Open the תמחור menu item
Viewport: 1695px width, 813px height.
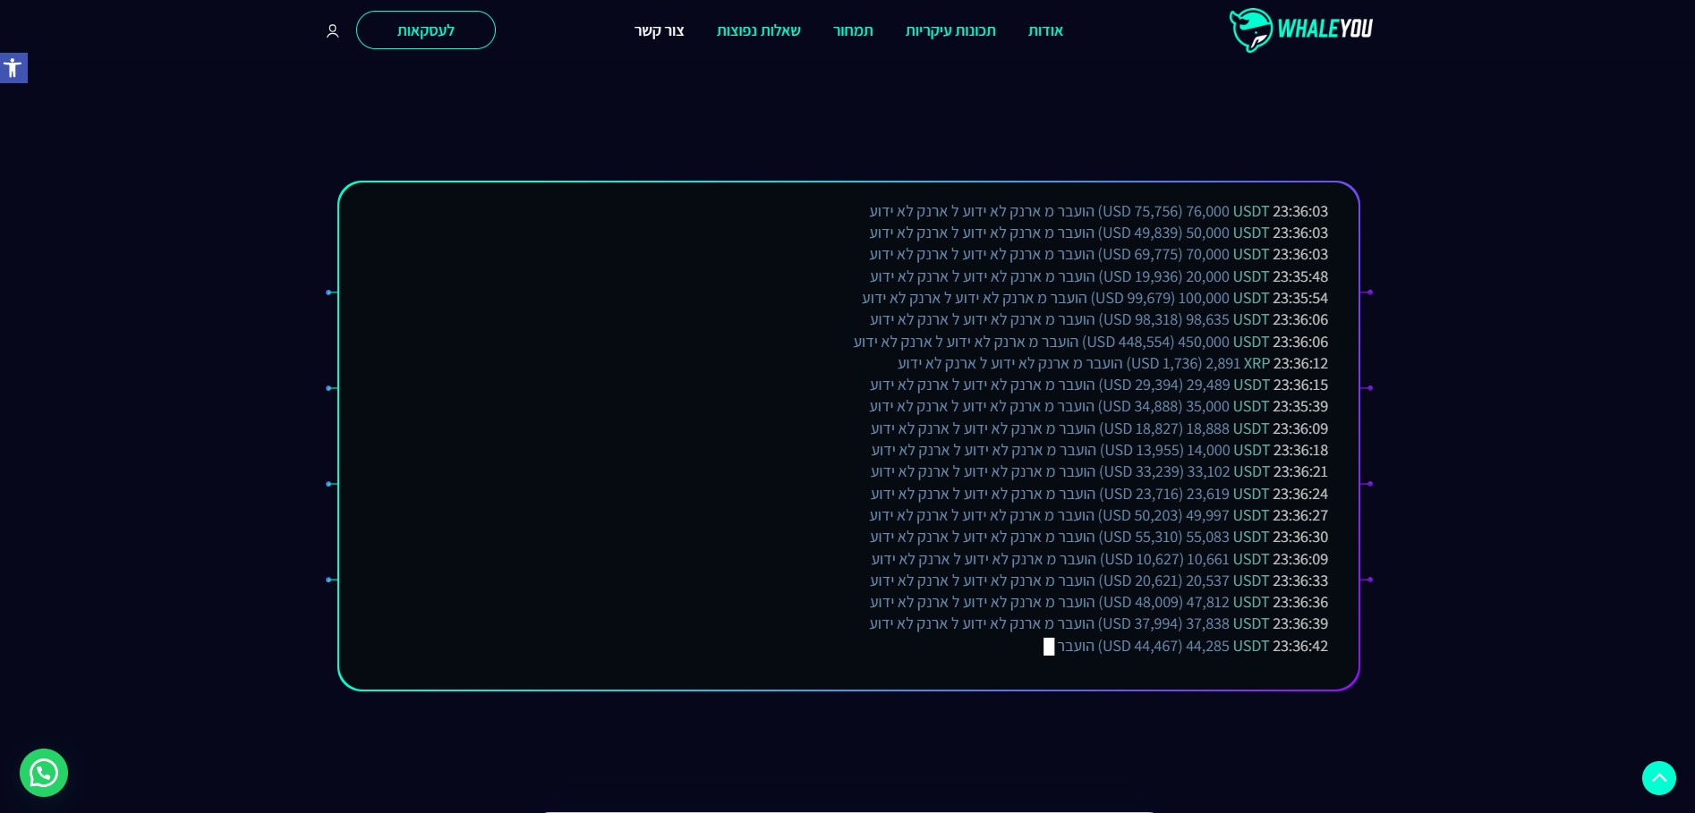[853, 31]
